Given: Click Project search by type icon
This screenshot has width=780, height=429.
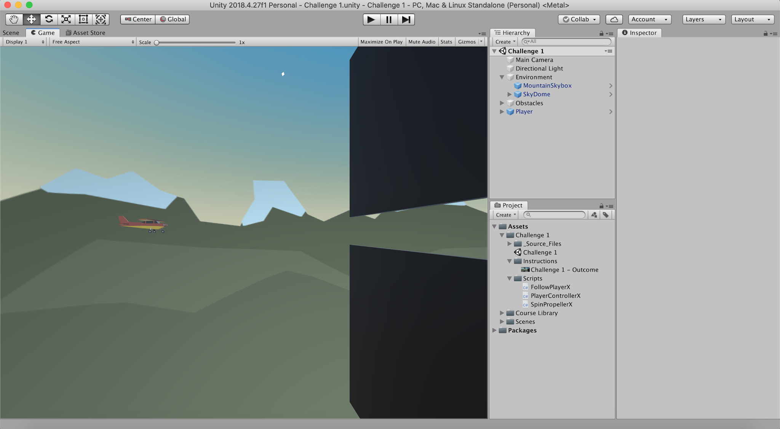Looking at the screenshot, I should (594, 215).
